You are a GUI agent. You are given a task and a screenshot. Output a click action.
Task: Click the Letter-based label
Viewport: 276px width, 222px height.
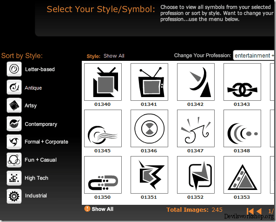pos(40,69)
